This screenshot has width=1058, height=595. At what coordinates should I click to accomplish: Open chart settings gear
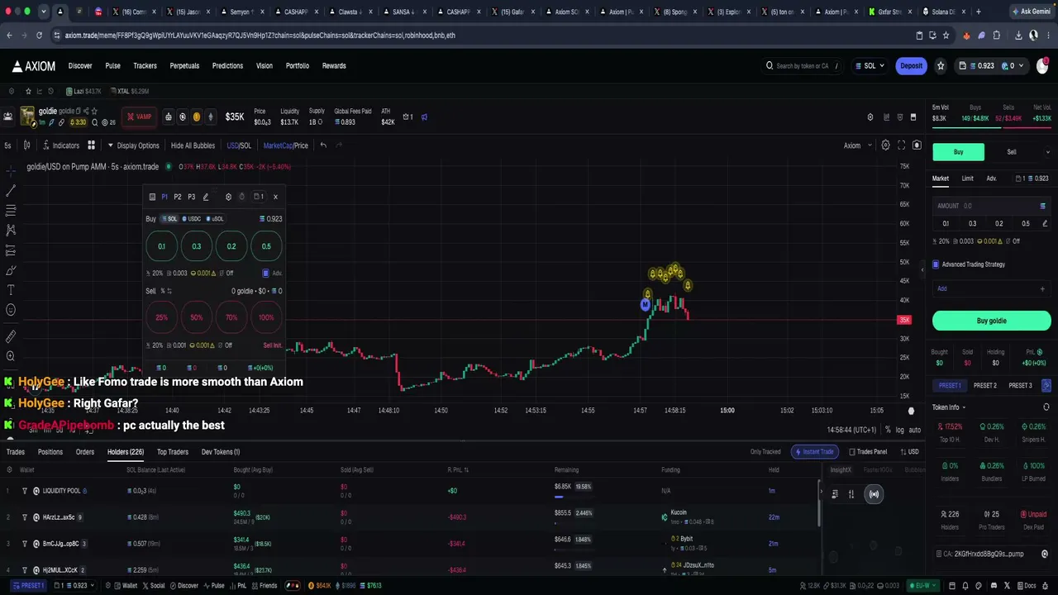885,145
